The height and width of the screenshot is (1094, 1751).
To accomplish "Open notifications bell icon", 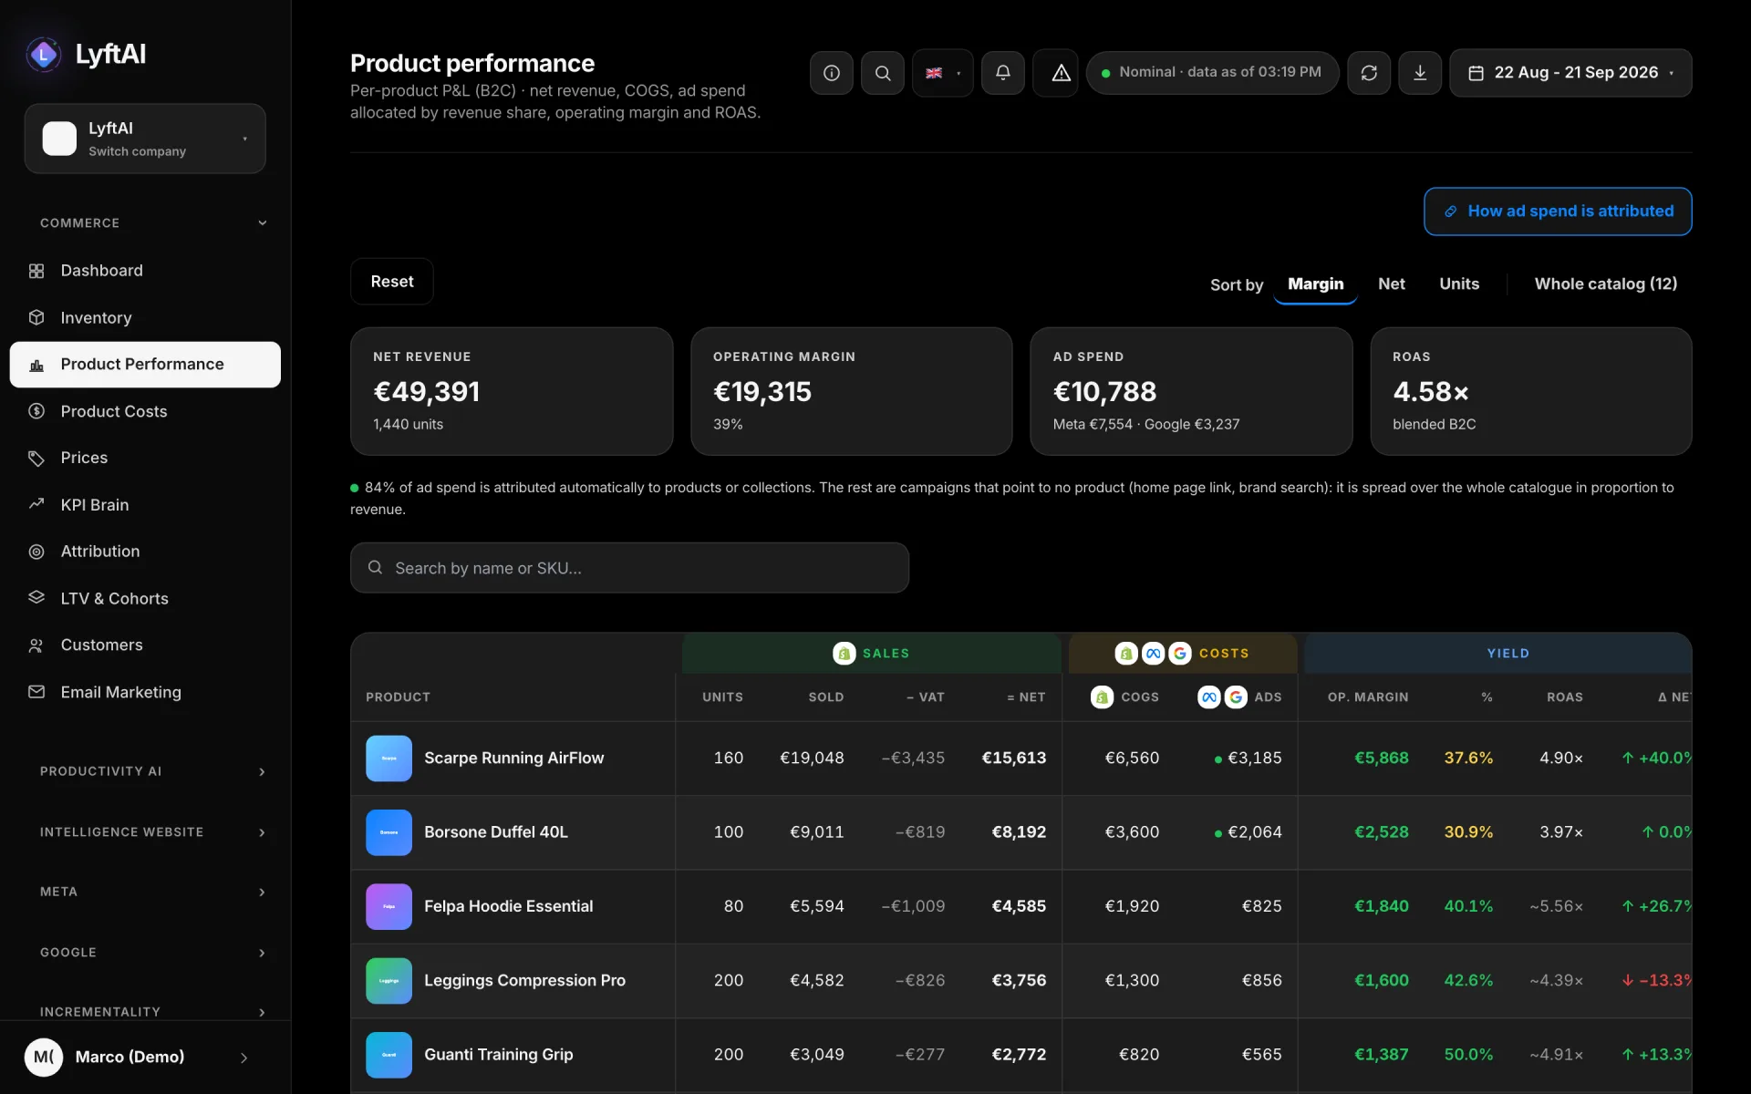I will [1002, 73].
